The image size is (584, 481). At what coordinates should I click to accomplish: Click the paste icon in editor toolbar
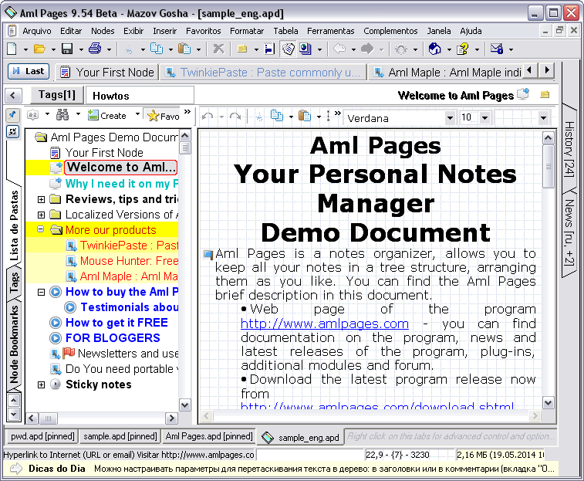(x=305, y=117)
